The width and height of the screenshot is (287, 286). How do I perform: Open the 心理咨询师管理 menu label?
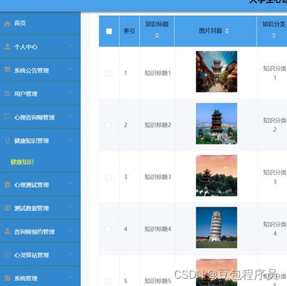34,117
